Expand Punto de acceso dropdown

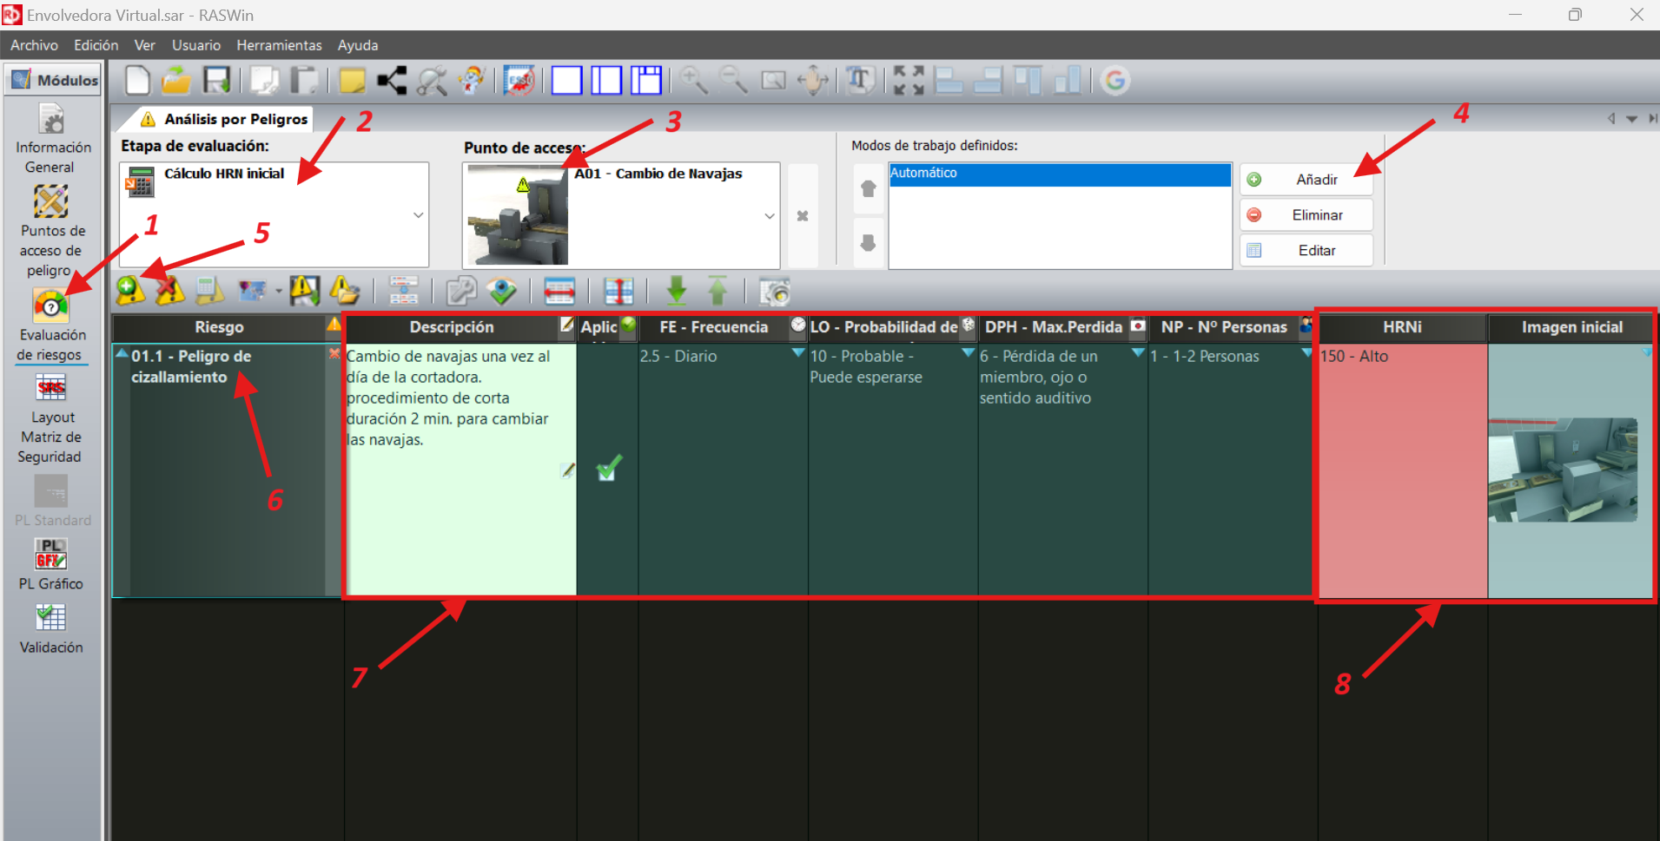click(769, 216)
